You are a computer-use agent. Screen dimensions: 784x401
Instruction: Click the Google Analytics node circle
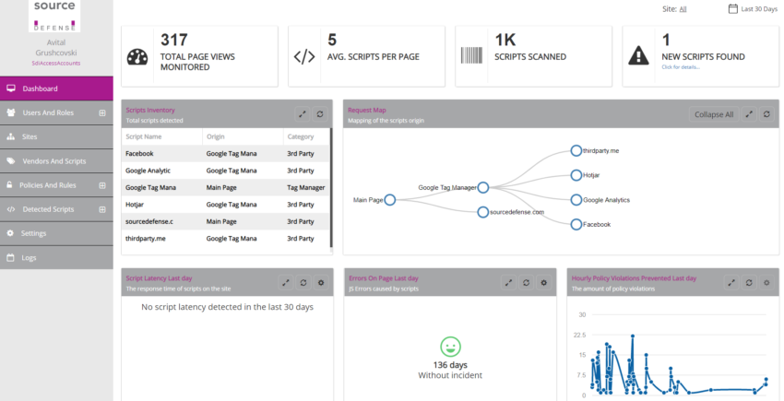(576, 199)
